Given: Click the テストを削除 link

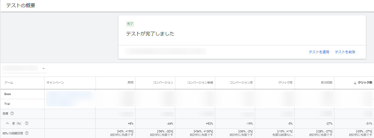Looking at the screenshot, I should [x=345, y=52].
